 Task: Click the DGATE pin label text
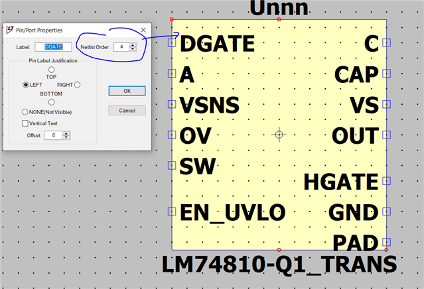[x=218, y=44]
